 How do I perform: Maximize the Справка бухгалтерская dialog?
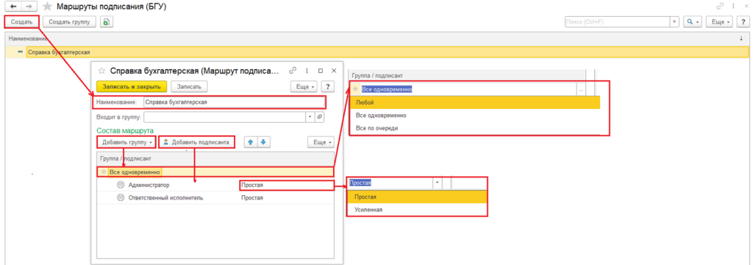(x=321, y=71)
